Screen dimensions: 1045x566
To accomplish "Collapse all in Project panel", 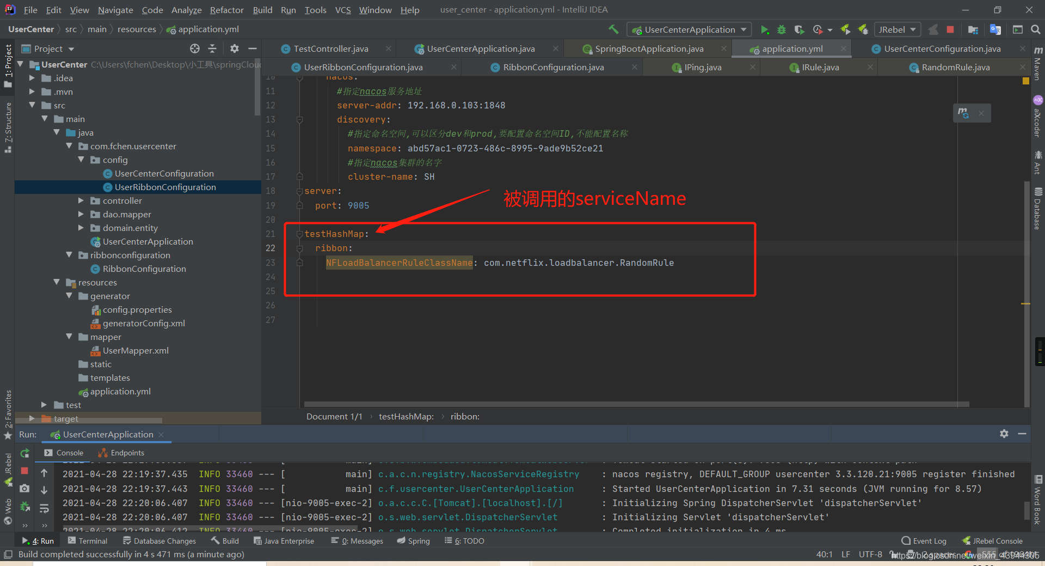I will pyautogui.click(x=212, y=48).
